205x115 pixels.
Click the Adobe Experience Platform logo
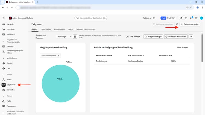[10, 18]
